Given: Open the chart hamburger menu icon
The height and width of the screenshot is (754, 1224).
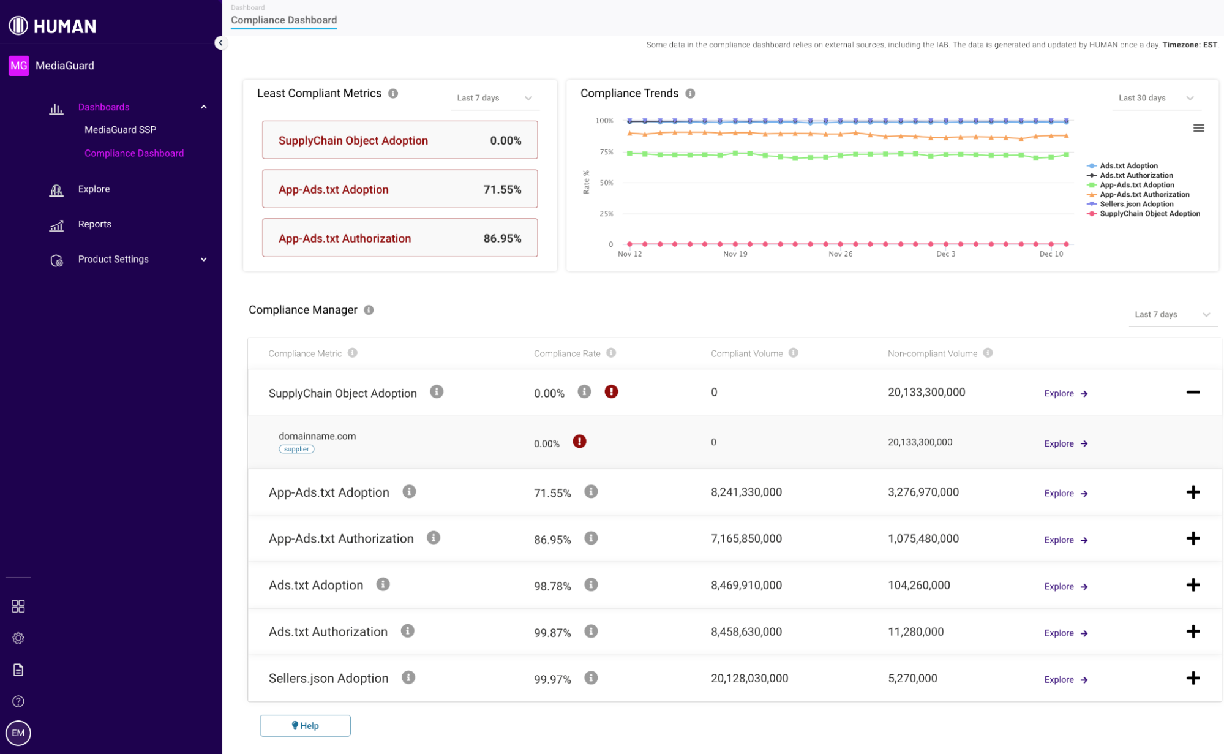Looking at the screenshot, I should coord(1198,128).
